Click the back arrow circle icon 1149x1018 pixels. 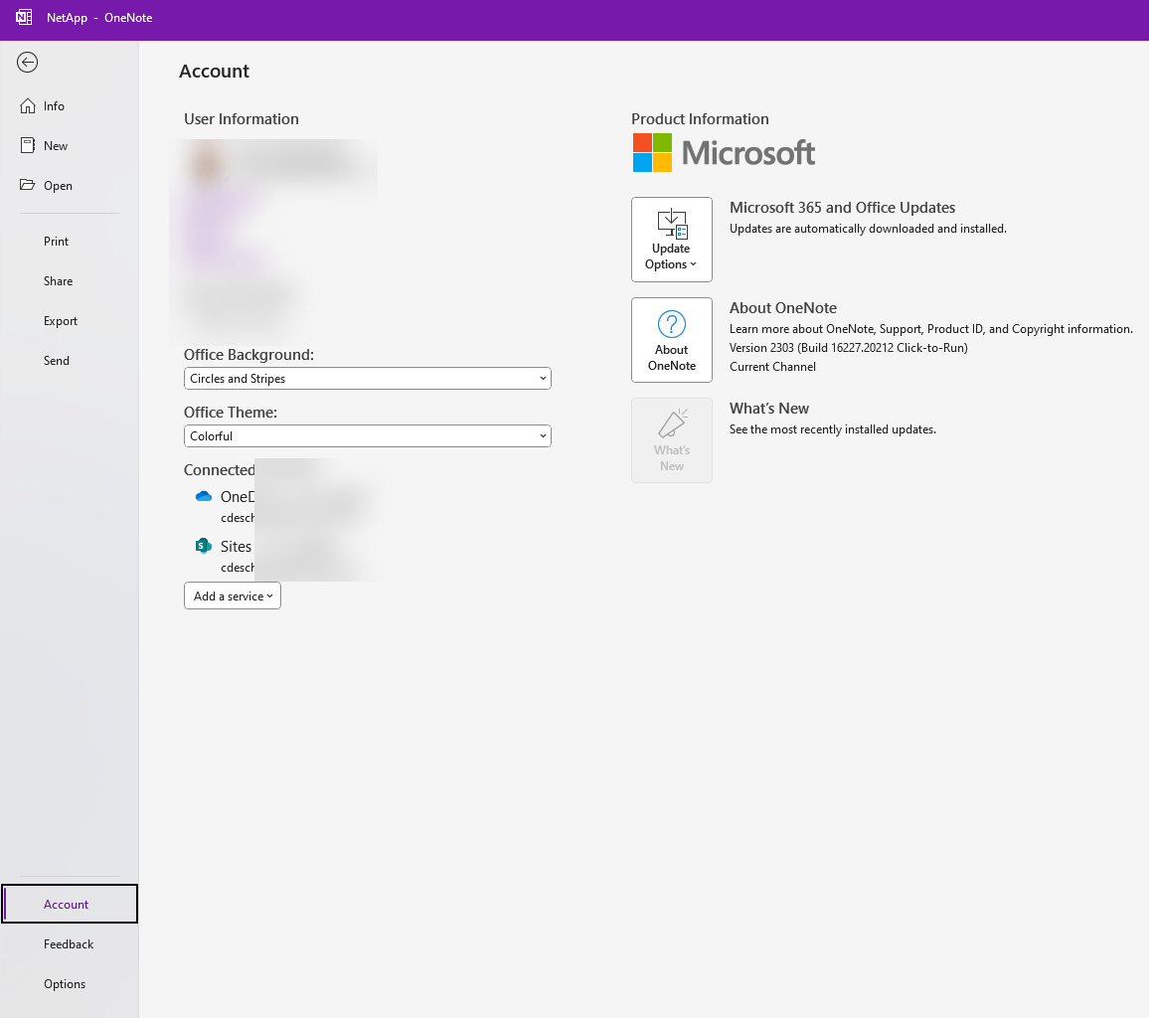(x=27, y=63)
